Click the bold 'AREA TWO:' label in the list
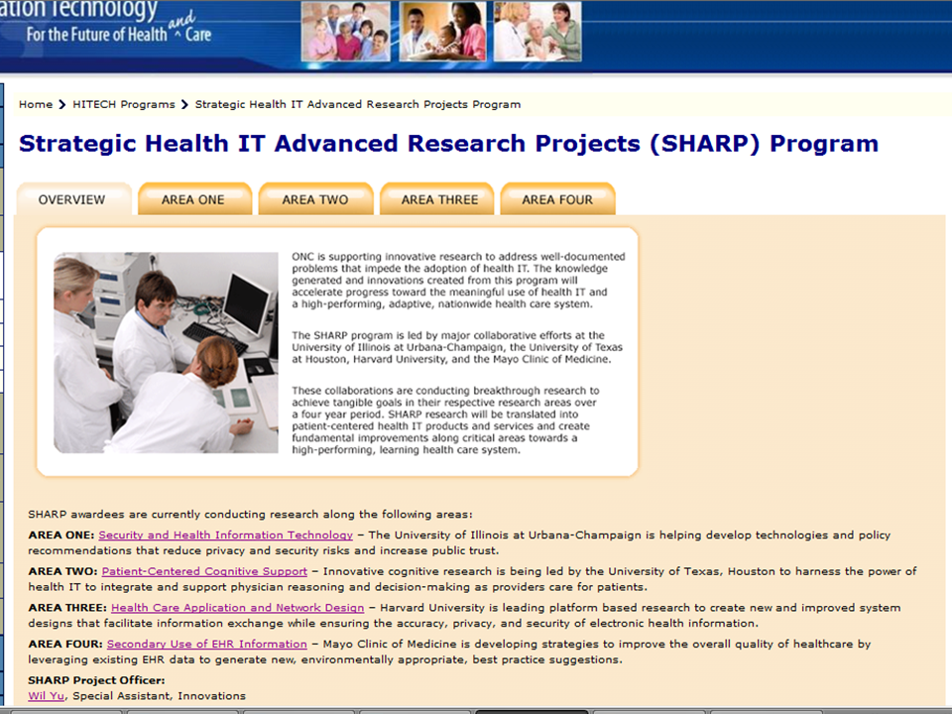952x714 pixels. 62,571
